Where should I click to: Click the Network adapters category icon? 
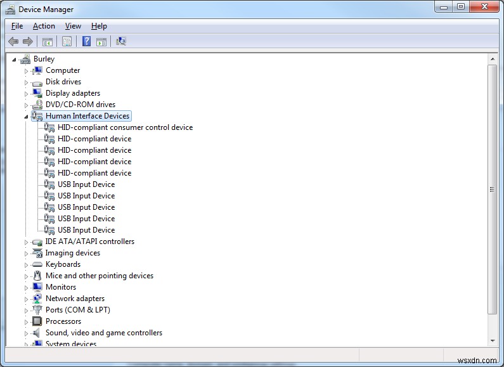(x=37, y=299)
